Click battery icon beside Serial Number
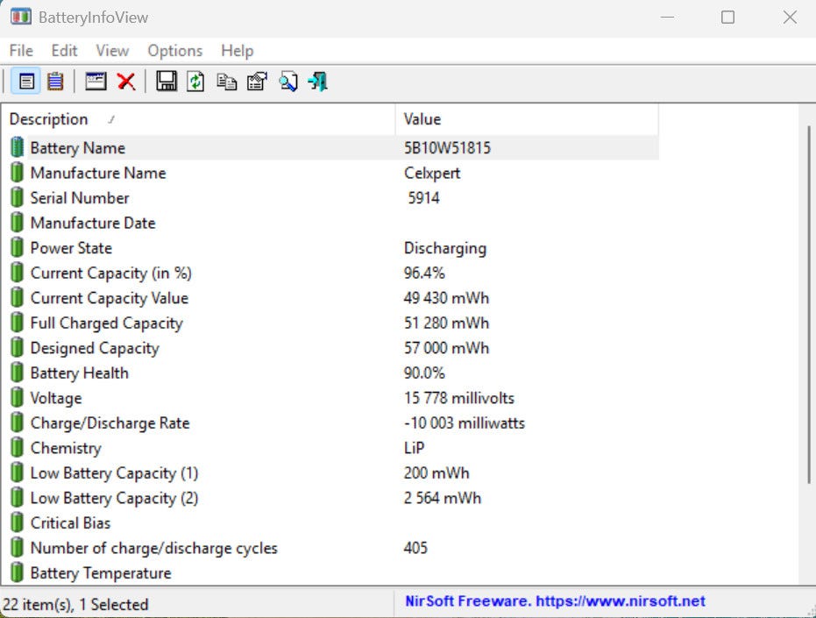The width and height of the screenshot is (816, 618). [18, 197]
